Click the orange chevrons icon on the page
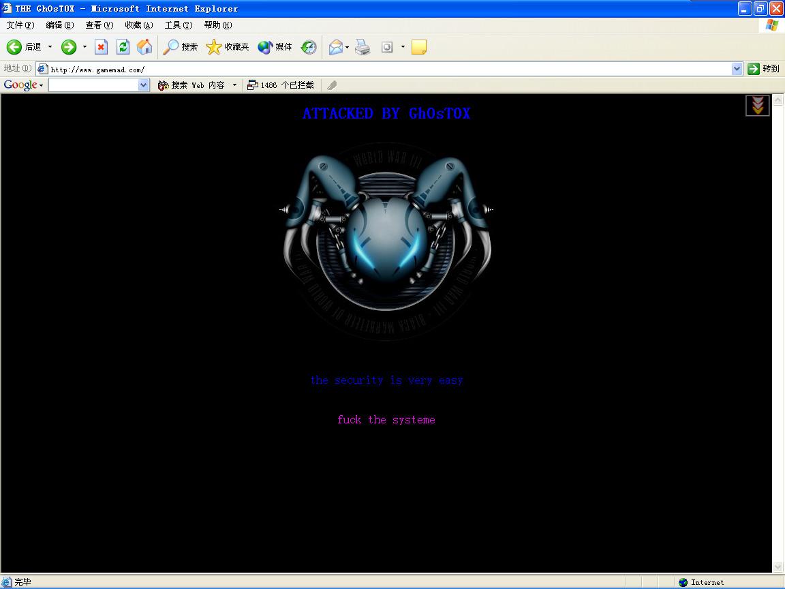Image resolution: width=785 pixels, height=589 pixels. (758, 105)
